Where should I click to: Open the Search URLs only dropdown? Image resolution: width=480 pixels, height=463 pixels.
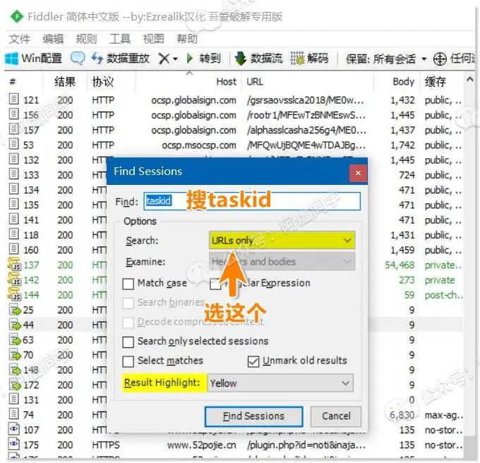click(282, 240)
